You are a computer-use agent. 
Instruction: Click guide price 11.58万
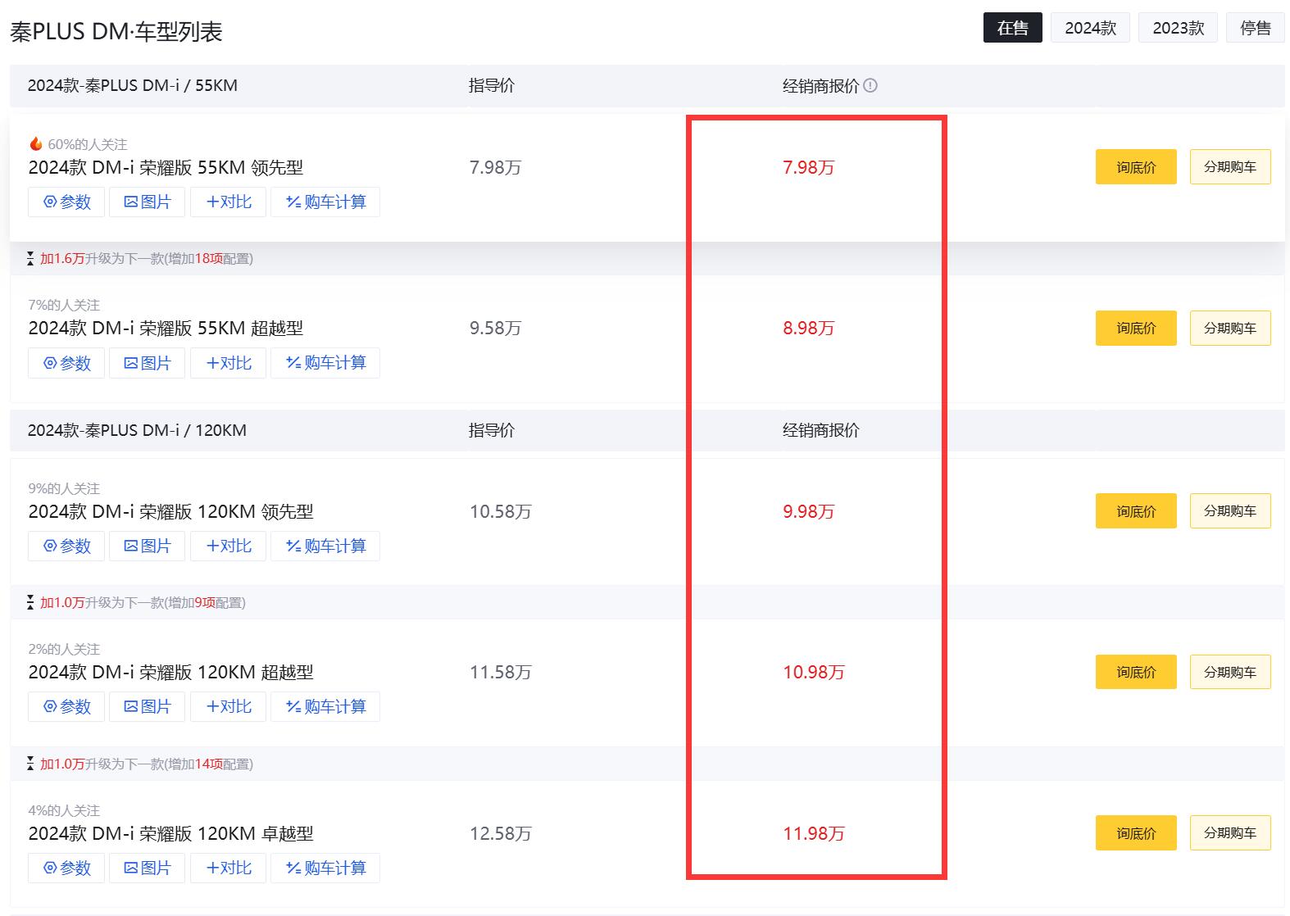point(500,673)
